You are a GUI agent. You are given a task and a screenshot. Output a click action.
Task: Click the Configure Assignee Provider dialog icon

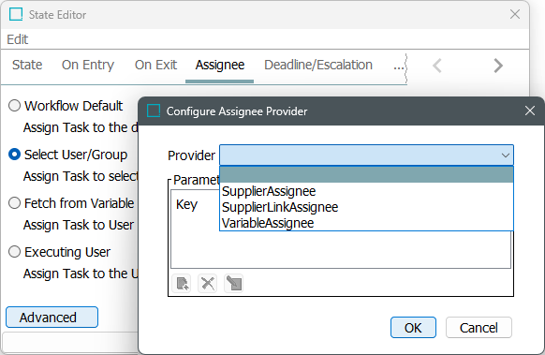[154, 111]
